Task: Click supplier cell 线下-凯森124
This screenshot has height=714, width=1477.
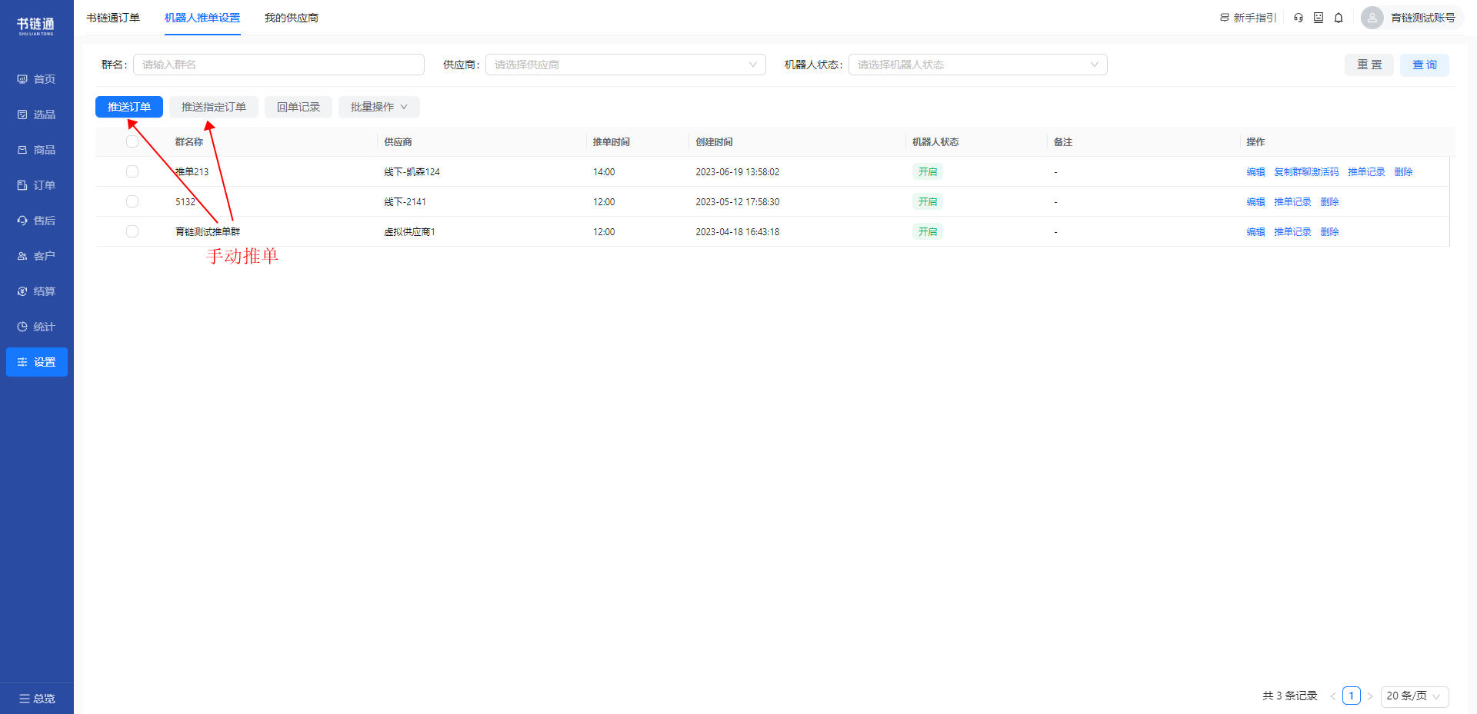Action: (412, 171)
